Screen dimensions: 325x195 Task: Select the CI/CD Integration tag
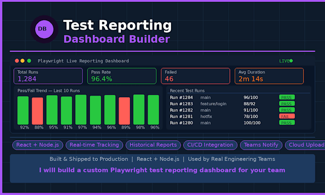click(x=210, y=145)
